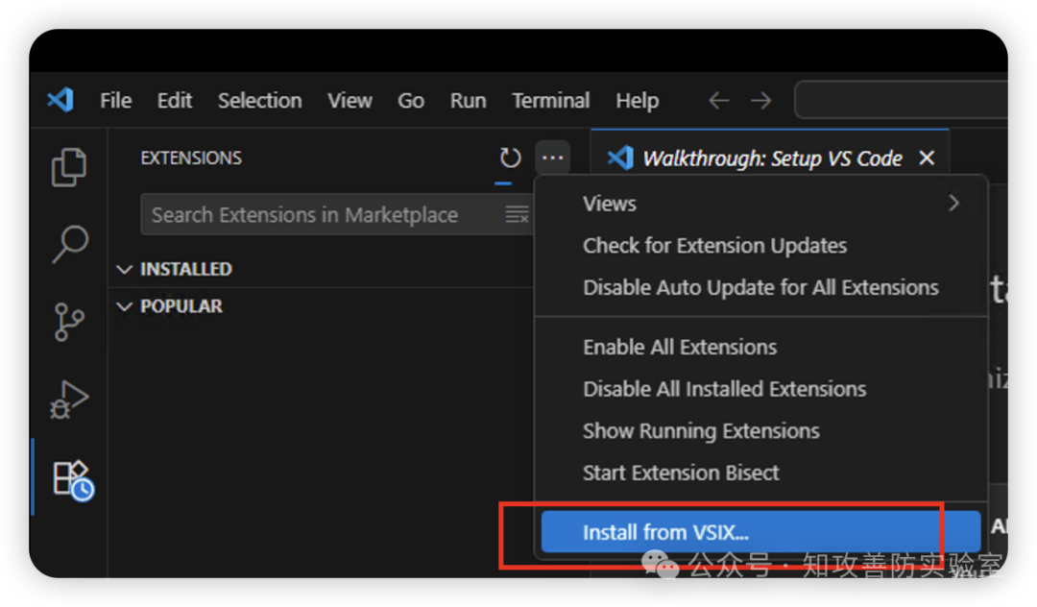Open the View menu
This screenshot has height=607, width=1037.
[x=350, y=101]
